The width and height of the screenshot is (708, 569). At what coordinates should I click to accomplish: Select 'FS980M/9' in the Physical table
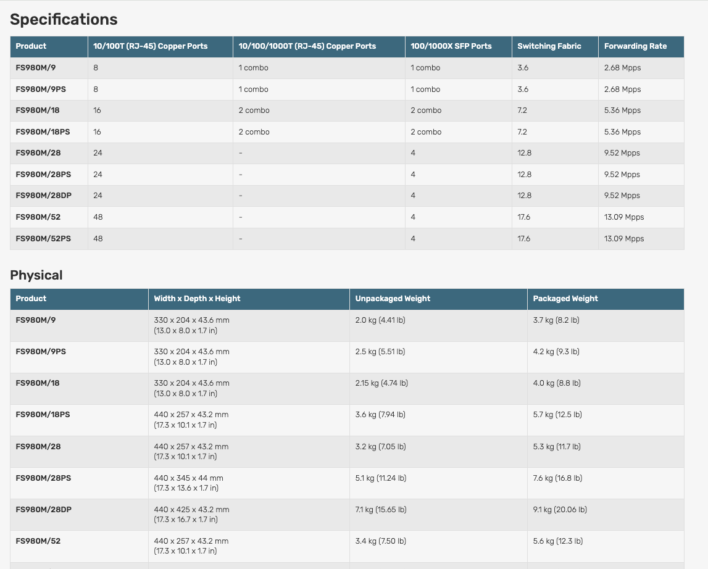(x=36, y=320)
